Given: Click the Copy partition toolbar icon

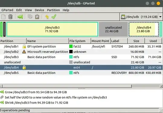Looking at the screenshot, I should [30, 17].
